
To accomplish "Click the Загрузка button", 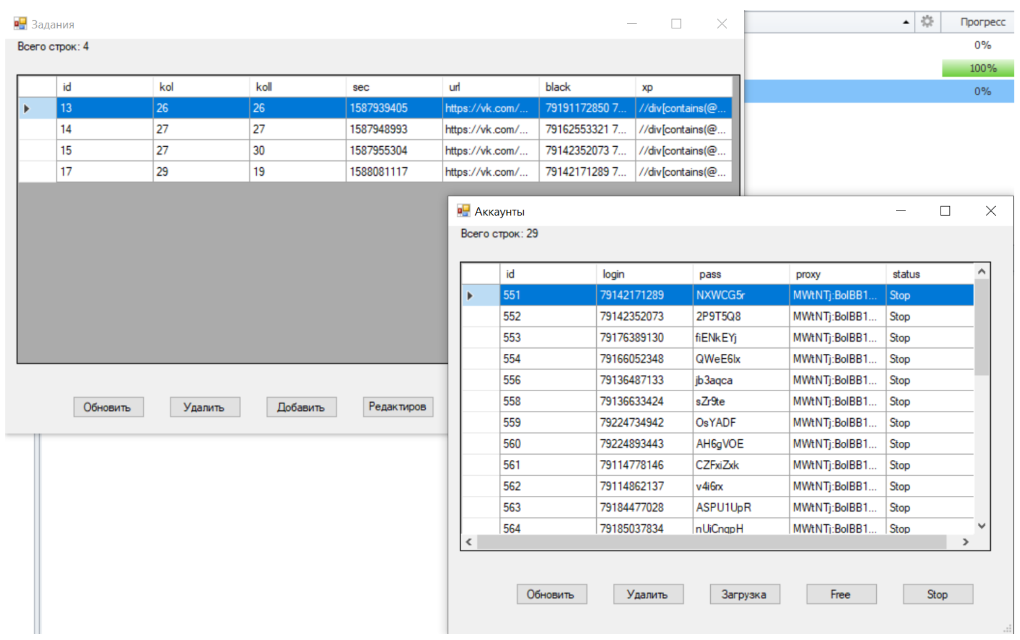I will point(744,594).
